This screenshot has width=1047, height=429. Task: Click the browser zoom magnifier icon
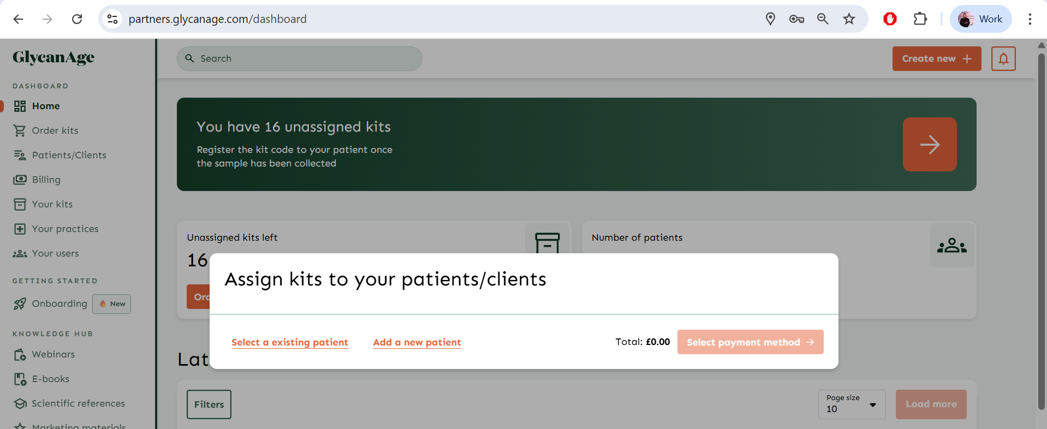pos(823,19)
